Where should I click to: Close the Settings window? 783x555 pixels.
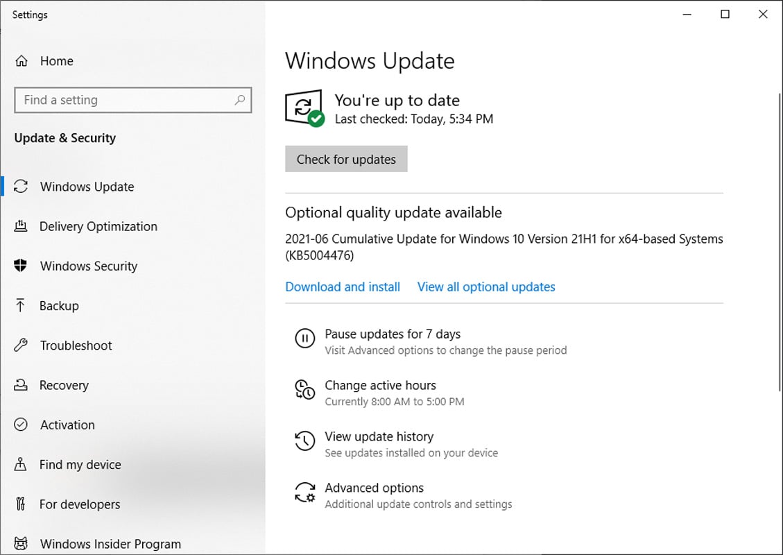763,14
